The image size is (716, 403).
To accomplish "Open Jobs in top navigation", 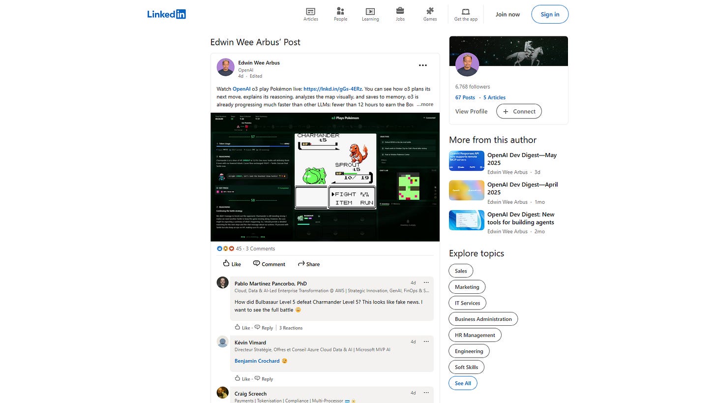I will click(400, 14).
